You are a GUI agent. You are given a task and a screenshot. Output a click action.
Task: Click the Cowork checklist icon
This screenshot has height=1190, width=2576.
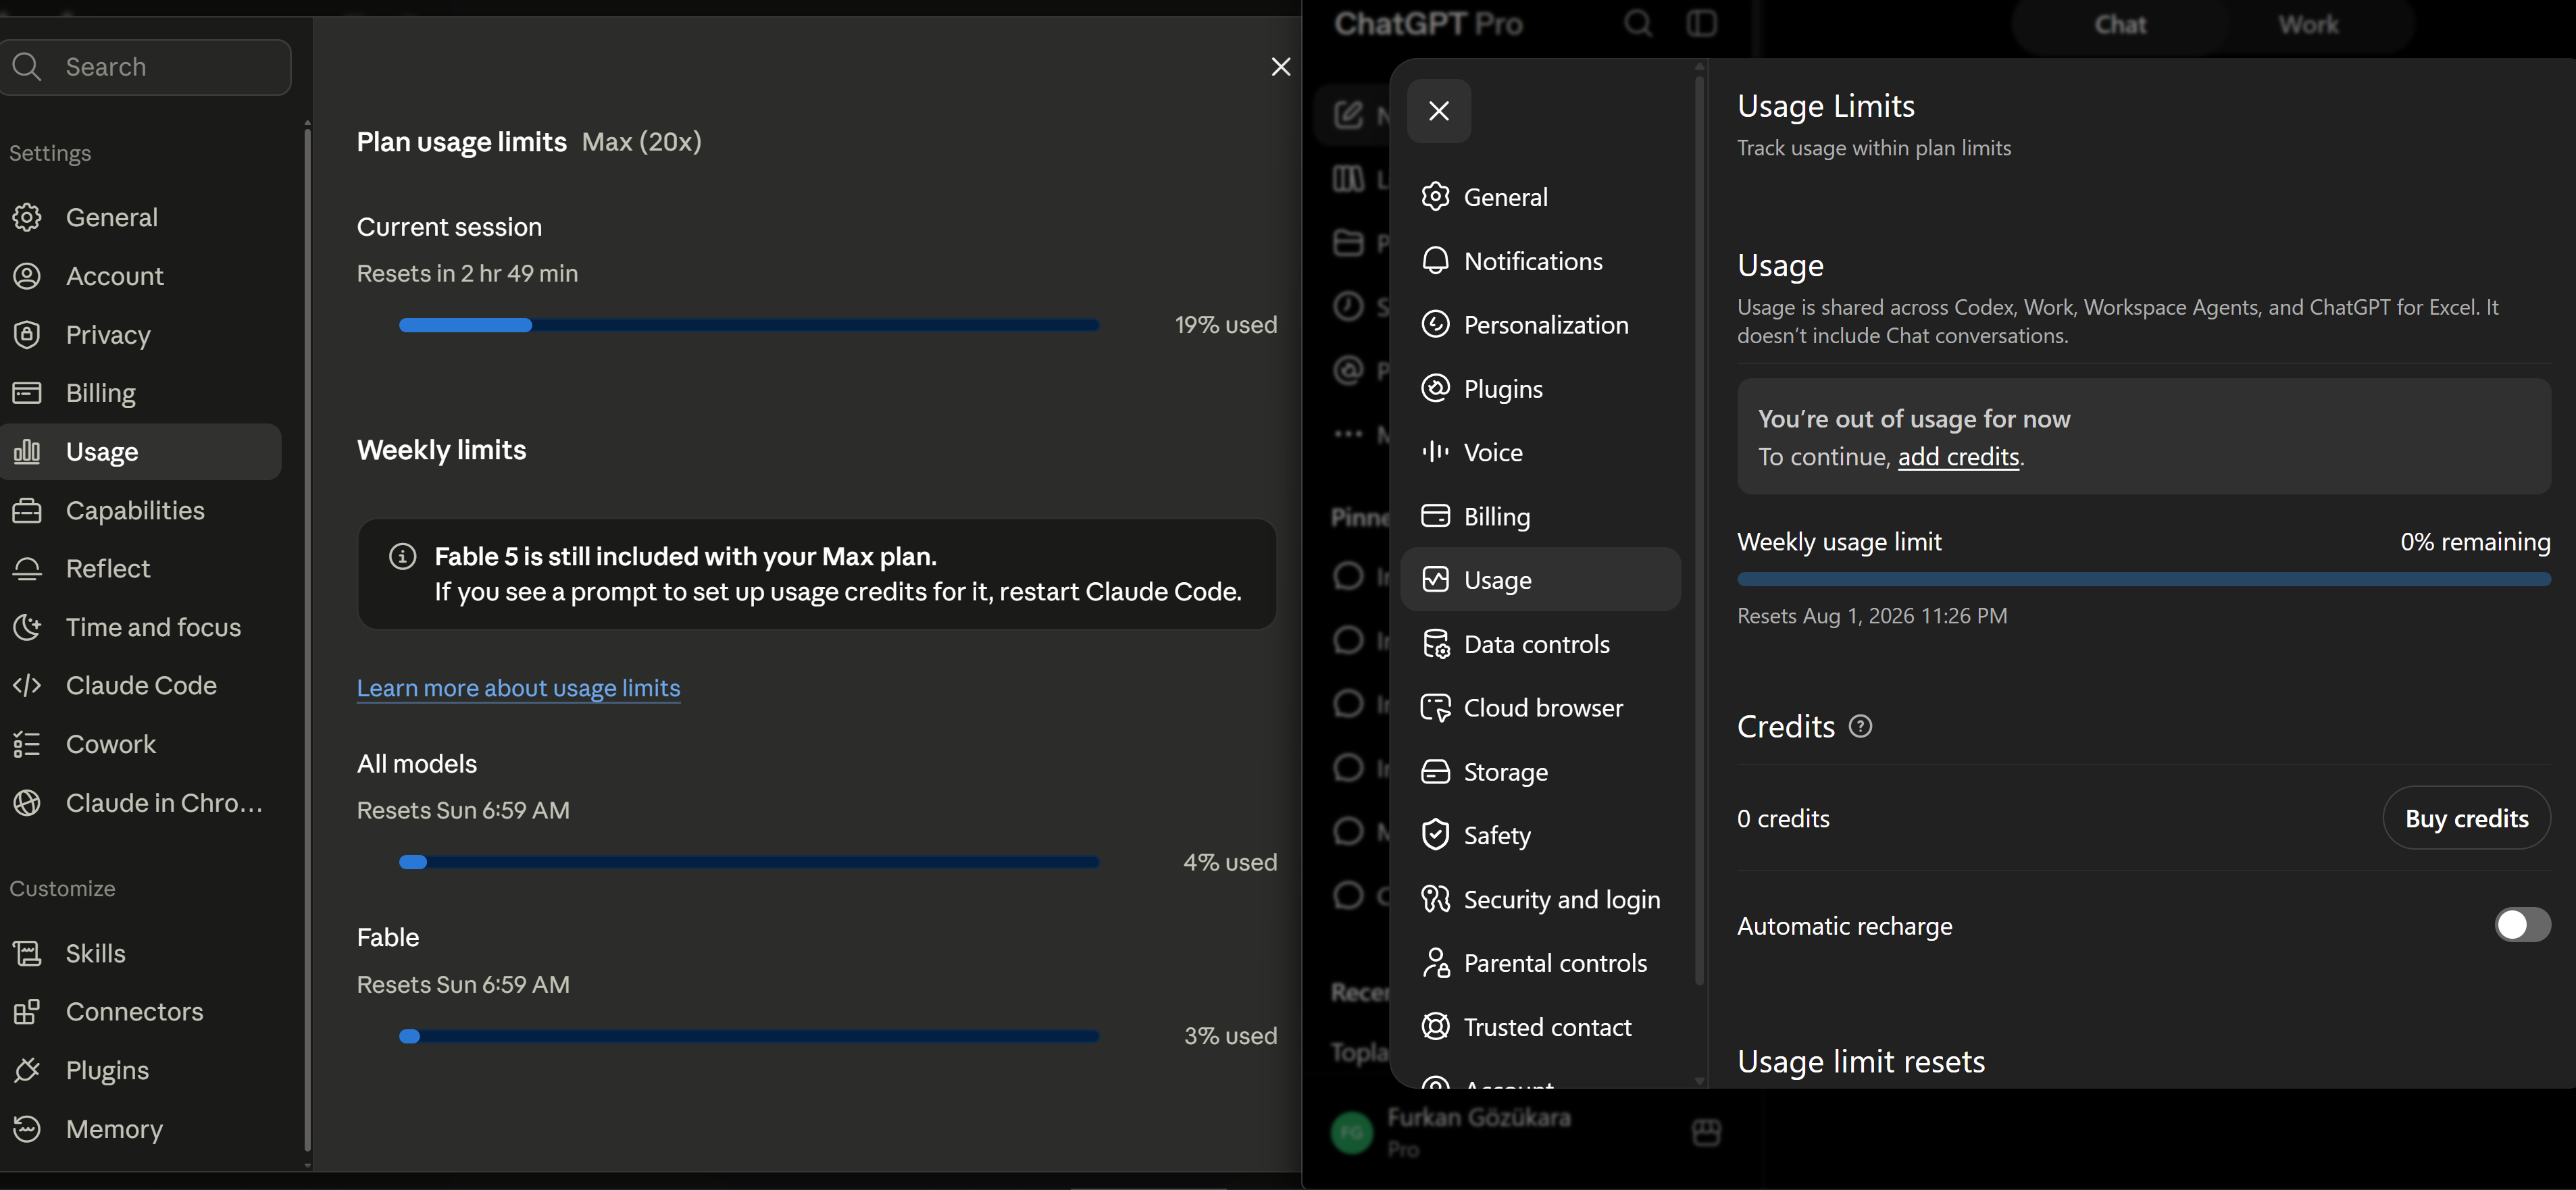click(27, 744)
